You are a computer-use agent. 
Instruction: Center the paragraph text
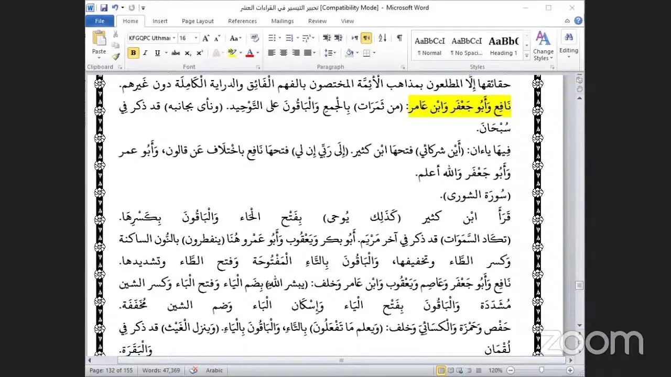pos(284,53)
